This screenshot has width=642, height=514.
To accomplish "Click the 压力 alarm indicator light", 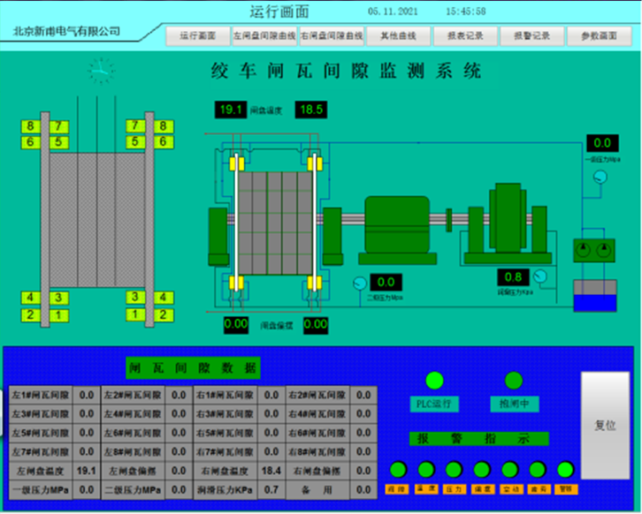I will 454,469.
